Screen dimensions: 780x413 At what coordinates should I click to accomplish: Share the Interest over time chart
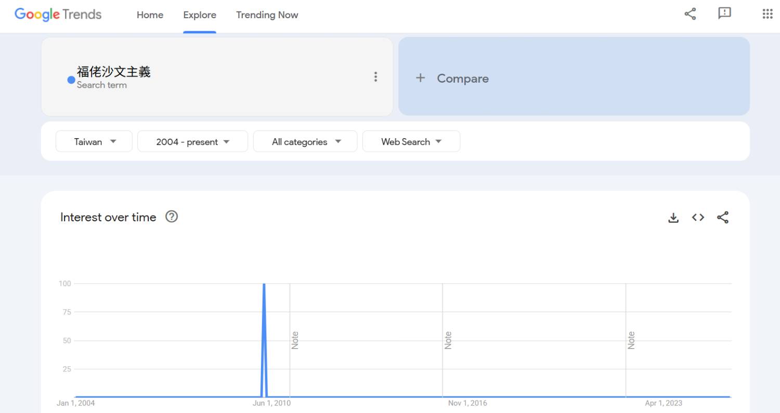click(723, 218)
